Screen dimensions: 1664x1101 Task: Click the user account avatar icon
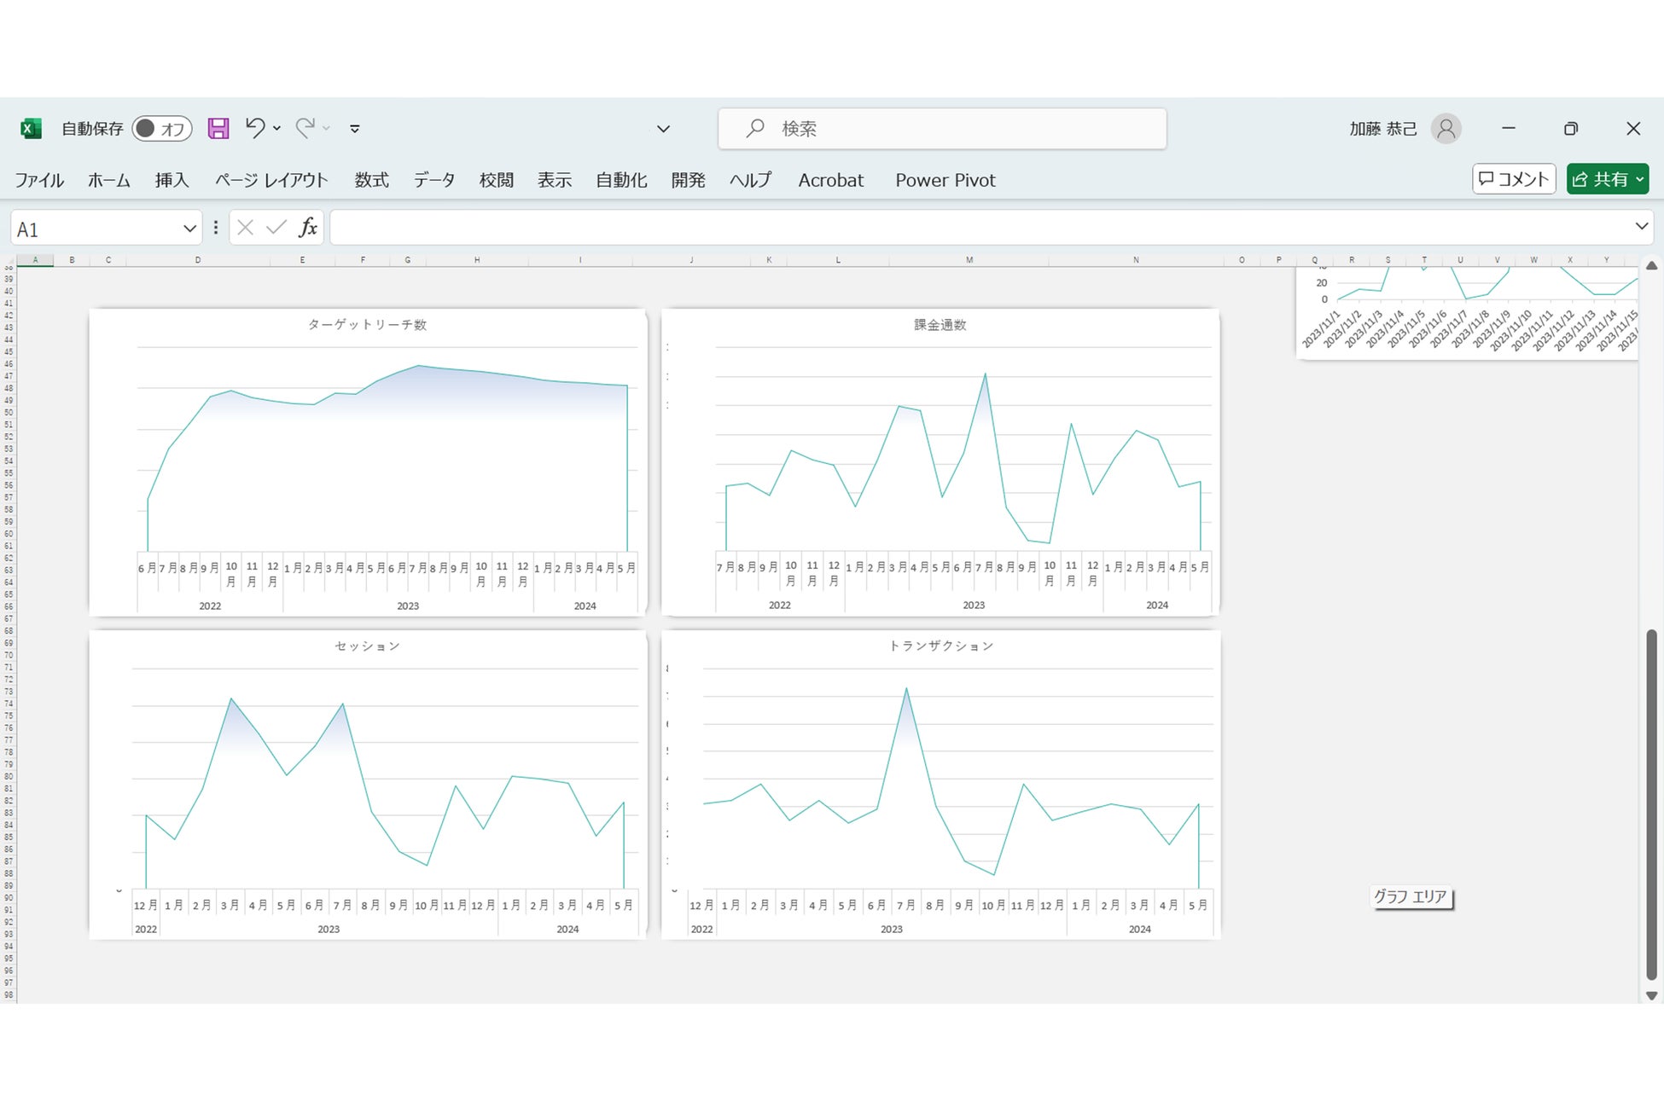[x=1446, y=129]
